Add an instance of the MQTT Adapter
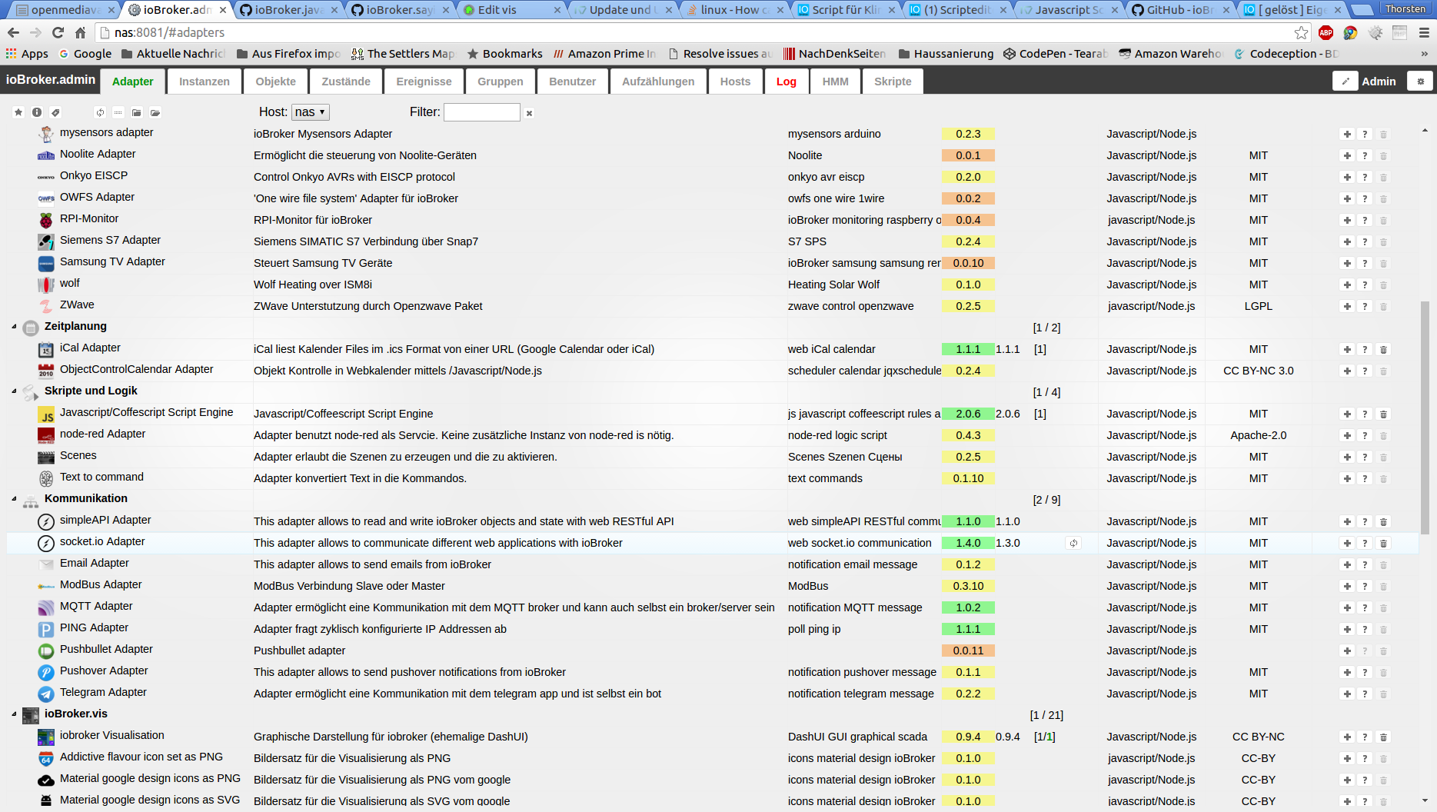This screenshot has height=812, width=1437. point(1347,607)
